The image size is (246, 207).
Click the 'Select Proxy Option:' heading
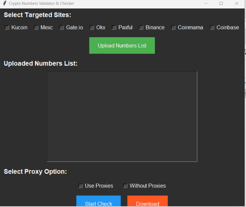click(x=35, y=172)
